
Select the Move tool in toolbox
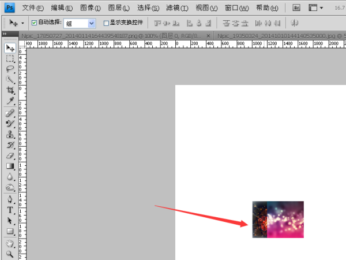coord(10,48)
